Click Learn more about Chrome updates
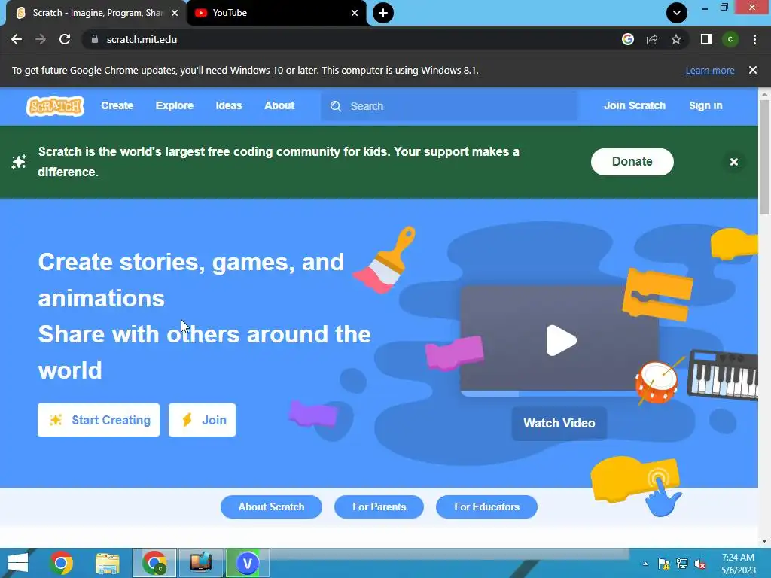The image size is (771, 578). (710, 71)
